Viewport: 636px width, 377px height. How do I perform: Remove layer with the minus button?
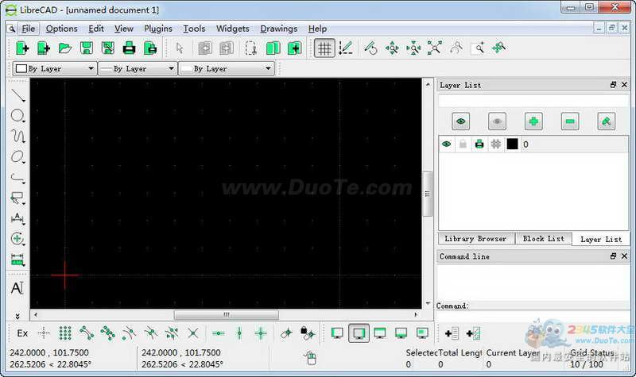570,121
